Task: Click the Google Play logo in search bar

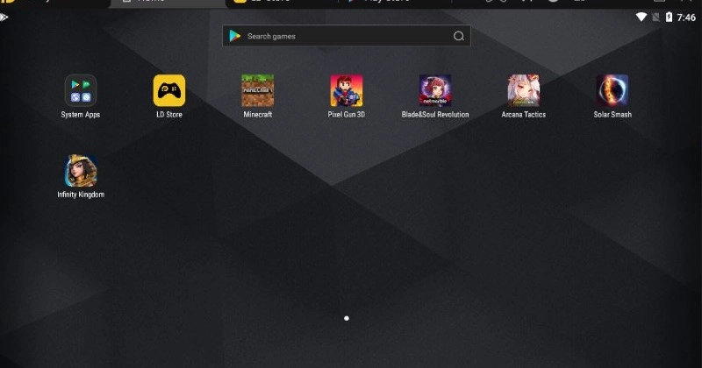Action: (x=235, y=36)
